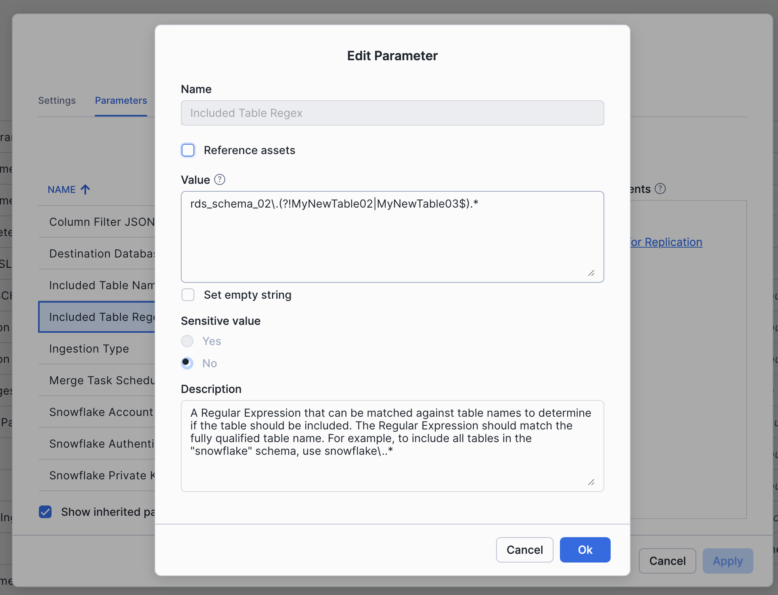778x595 pixels.
Task: Select the Ingestion Type parameter row
Action: point(89,349)
